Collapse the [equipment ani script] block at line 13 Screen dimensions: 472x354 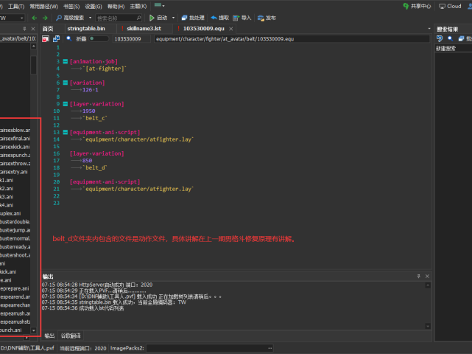point(66,131)
